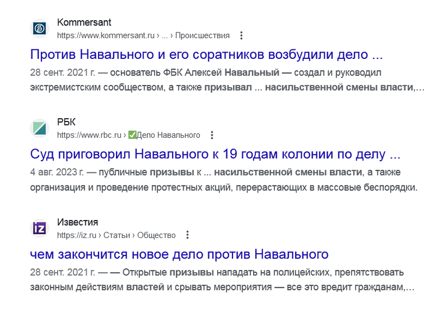Viewport: 448px width, 317px height.
Task: Click the РБК result snippet text
Action: (x=224, y=180)
